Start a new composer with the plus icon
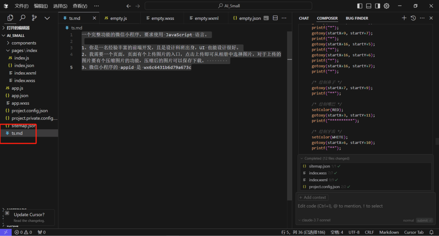 point(404,18)
